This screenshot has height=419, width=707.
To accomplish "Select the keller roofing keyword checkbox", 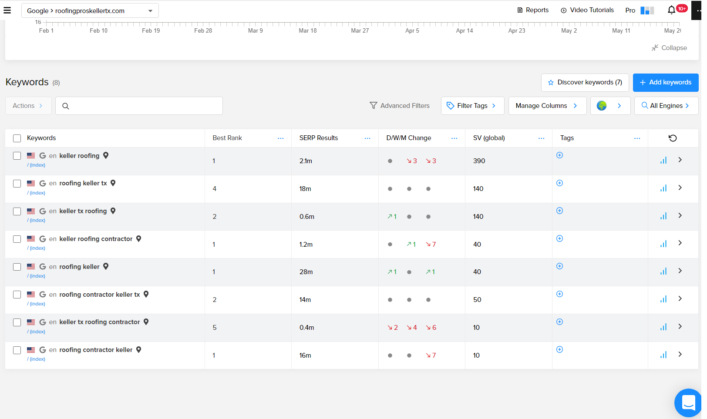I will pyautogui.click(x=17, y=156).
